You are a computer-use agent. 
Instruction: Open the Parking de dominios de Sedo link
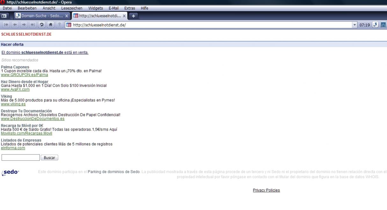[x=113, y=172]
